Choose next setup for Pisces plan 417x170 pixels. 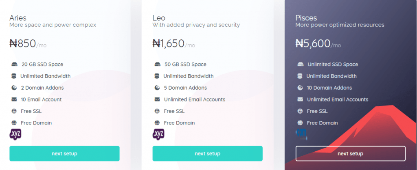coord(351,154)
